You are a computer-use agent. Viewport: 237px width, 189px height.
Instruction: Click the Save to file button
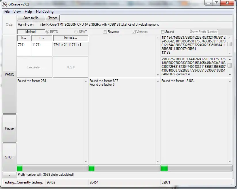(31, 18)
